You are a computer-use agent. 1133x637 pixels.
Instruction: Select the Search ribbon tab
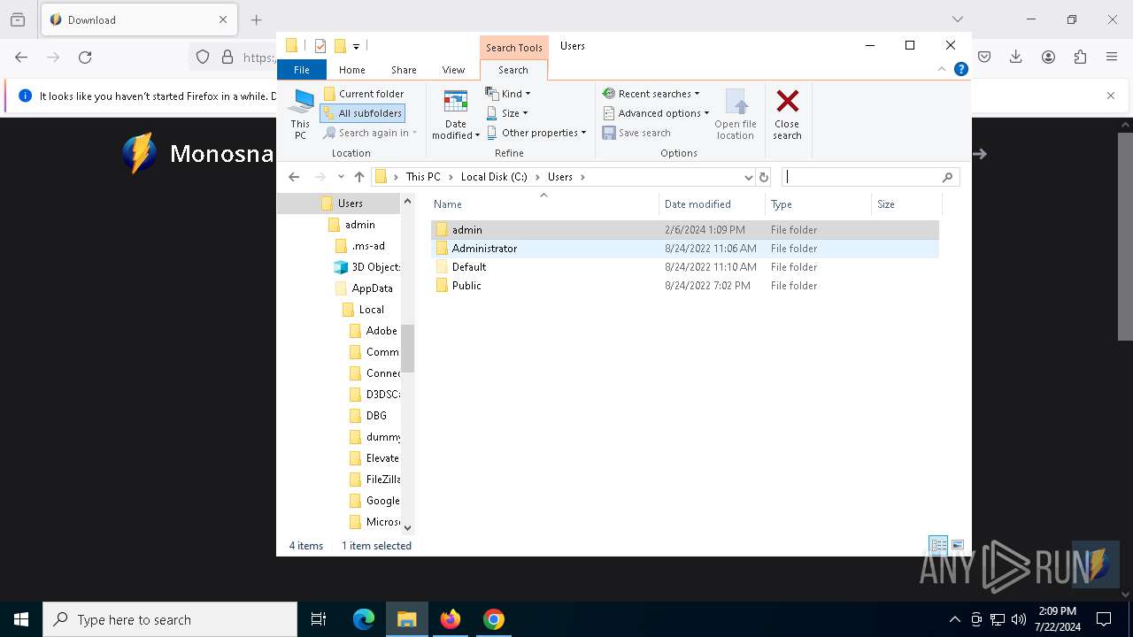pos(513,70)
